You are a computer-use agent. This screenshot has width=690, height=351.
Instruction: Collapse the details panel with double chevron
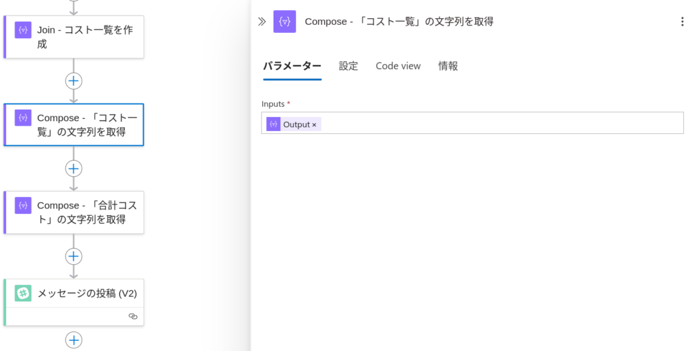262,22
